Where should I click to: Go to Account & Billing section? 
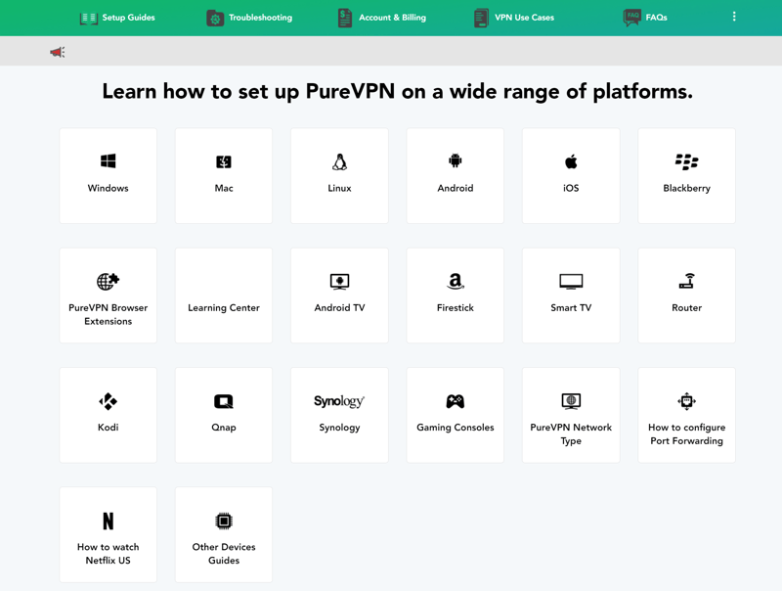[382, 18]
